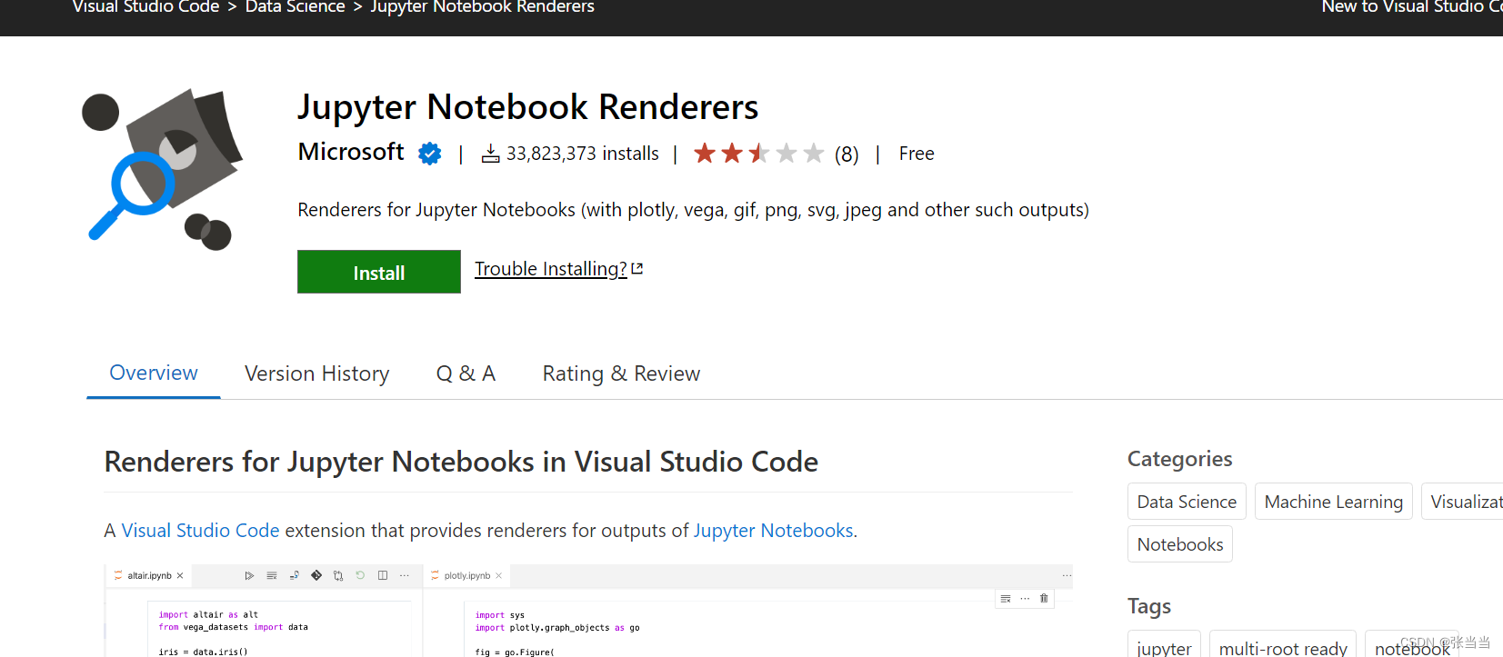Click the close X on altair.ipynb tab

[180, 575]
